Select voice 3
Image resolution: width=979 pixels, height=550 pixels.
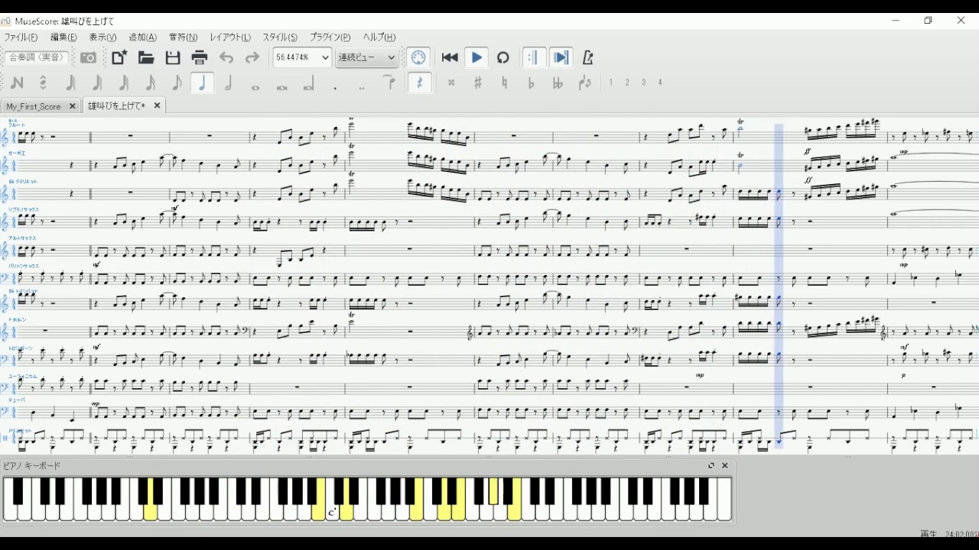[x=644, y=82]
